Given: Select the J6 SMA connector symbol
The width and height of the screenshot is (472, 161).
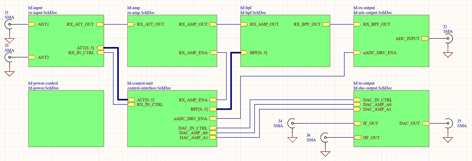Looking at the screenshot, I should pos(325,137).
